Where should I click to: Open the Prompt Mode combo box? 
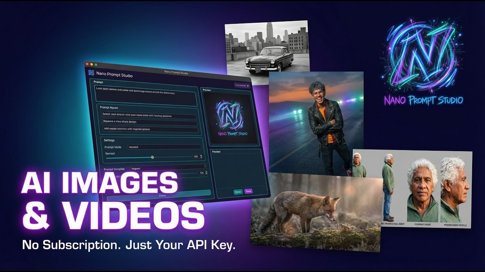point(164,147)
